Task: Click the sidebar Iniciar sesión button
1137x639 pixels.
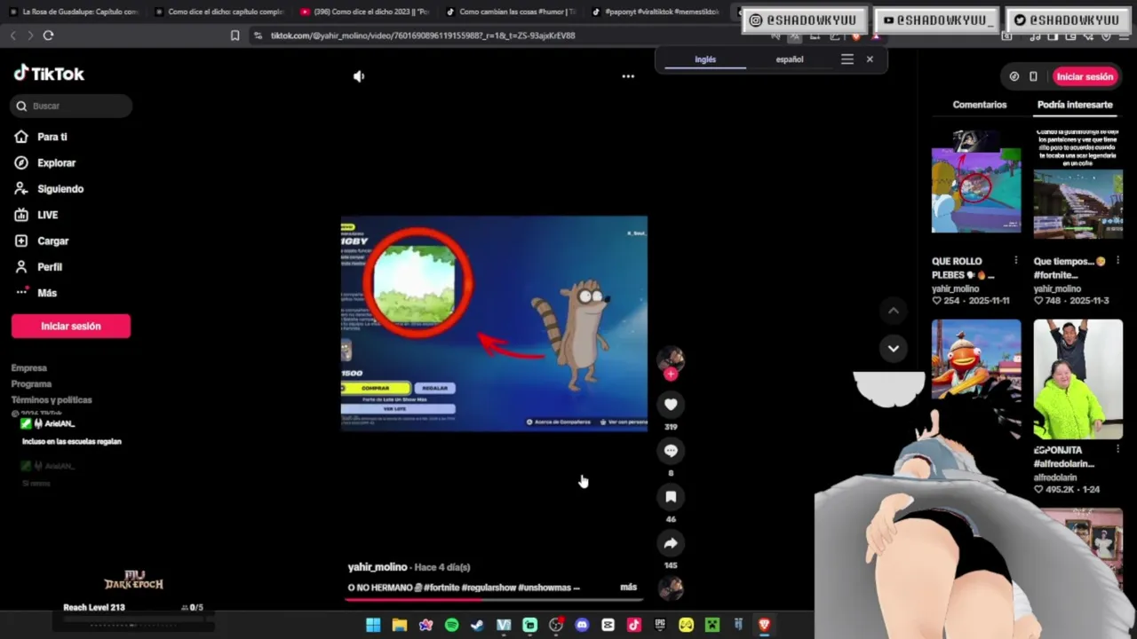Action: click(x=71, y=326)
